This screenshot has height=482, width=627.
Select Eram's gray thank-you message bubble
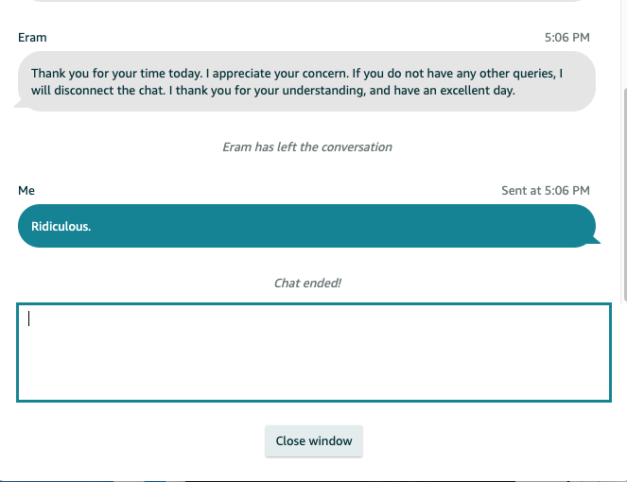306,81
